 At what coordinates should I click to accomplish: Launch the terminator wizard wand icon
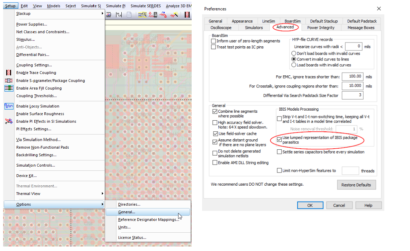pyautogui.click(x=174, y=15)
